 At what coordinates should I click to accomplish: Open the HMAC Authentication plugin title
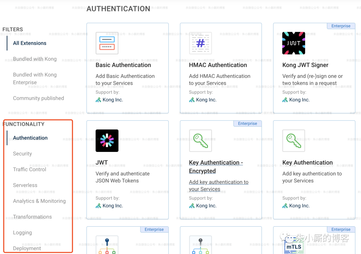[218, 65]
